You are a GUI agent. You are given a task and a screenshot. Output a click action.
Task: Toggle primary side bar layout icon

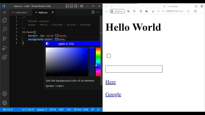[x=67, y=6]
